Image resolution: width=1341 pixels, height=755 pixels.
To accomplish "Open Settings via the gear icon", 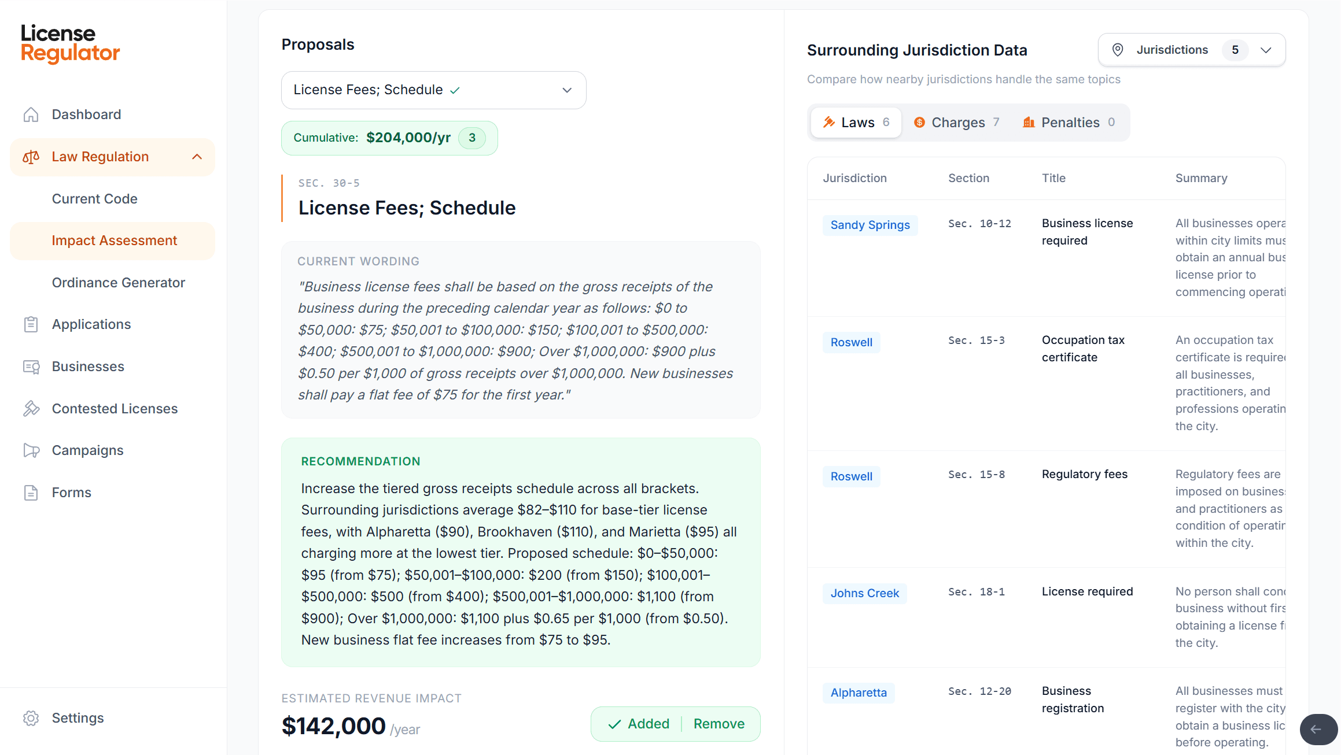I will click(x=31, y=718).
